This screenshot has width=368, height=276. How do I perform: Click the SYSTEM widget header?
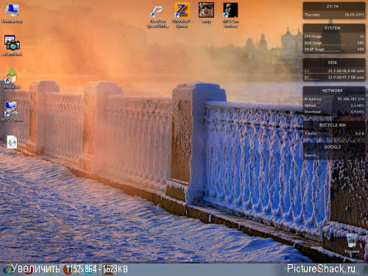[333, 28]
